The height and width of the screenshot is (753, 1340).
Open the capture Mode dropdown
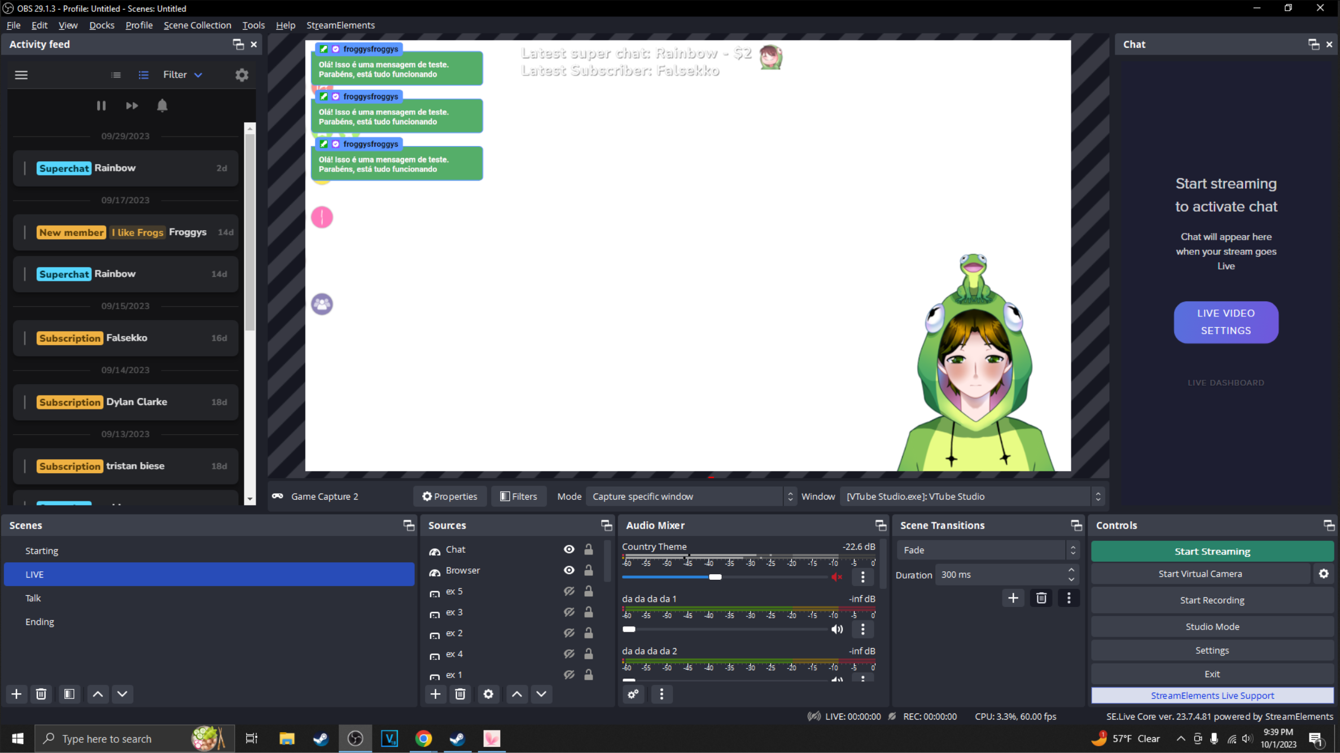(691, 496)
